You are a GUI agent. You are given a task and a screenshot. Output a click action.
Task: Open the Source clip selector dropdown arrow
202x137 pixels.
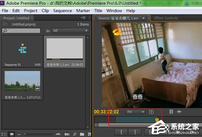143,18
